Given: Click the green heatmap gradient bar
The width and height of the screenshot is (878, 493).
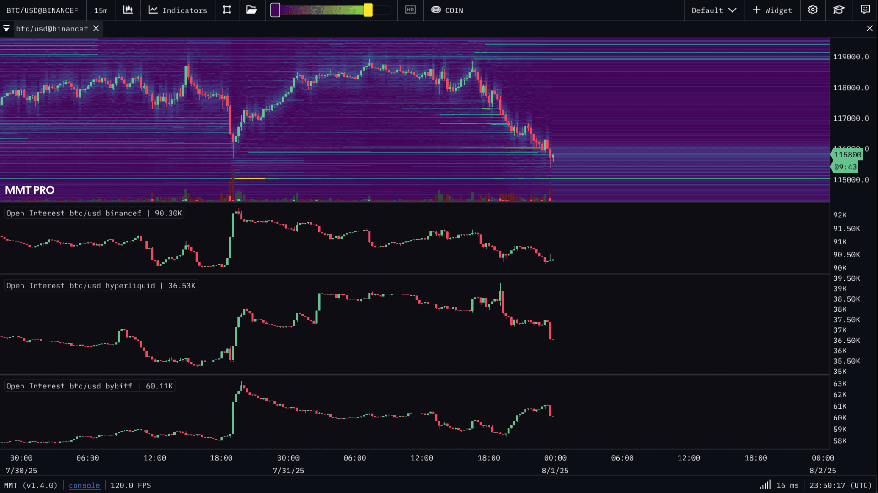Looking at the screenshot, I should point(322,10).
